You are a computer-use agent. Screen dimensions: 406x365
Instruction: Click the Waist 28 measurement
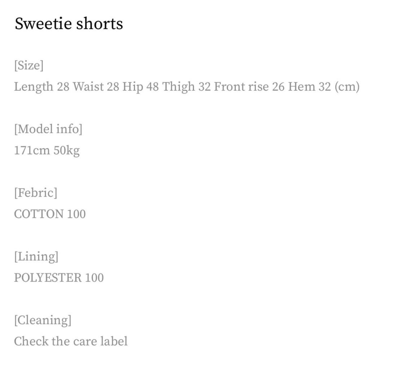pos(96,87)
